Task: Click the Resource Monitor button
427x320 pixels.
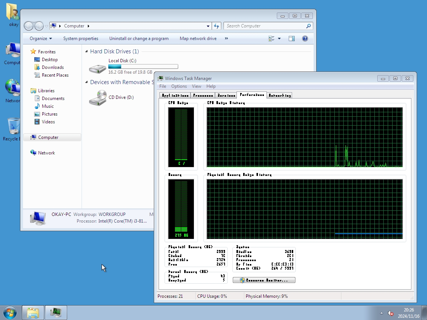Action: (x=264, y=280)
